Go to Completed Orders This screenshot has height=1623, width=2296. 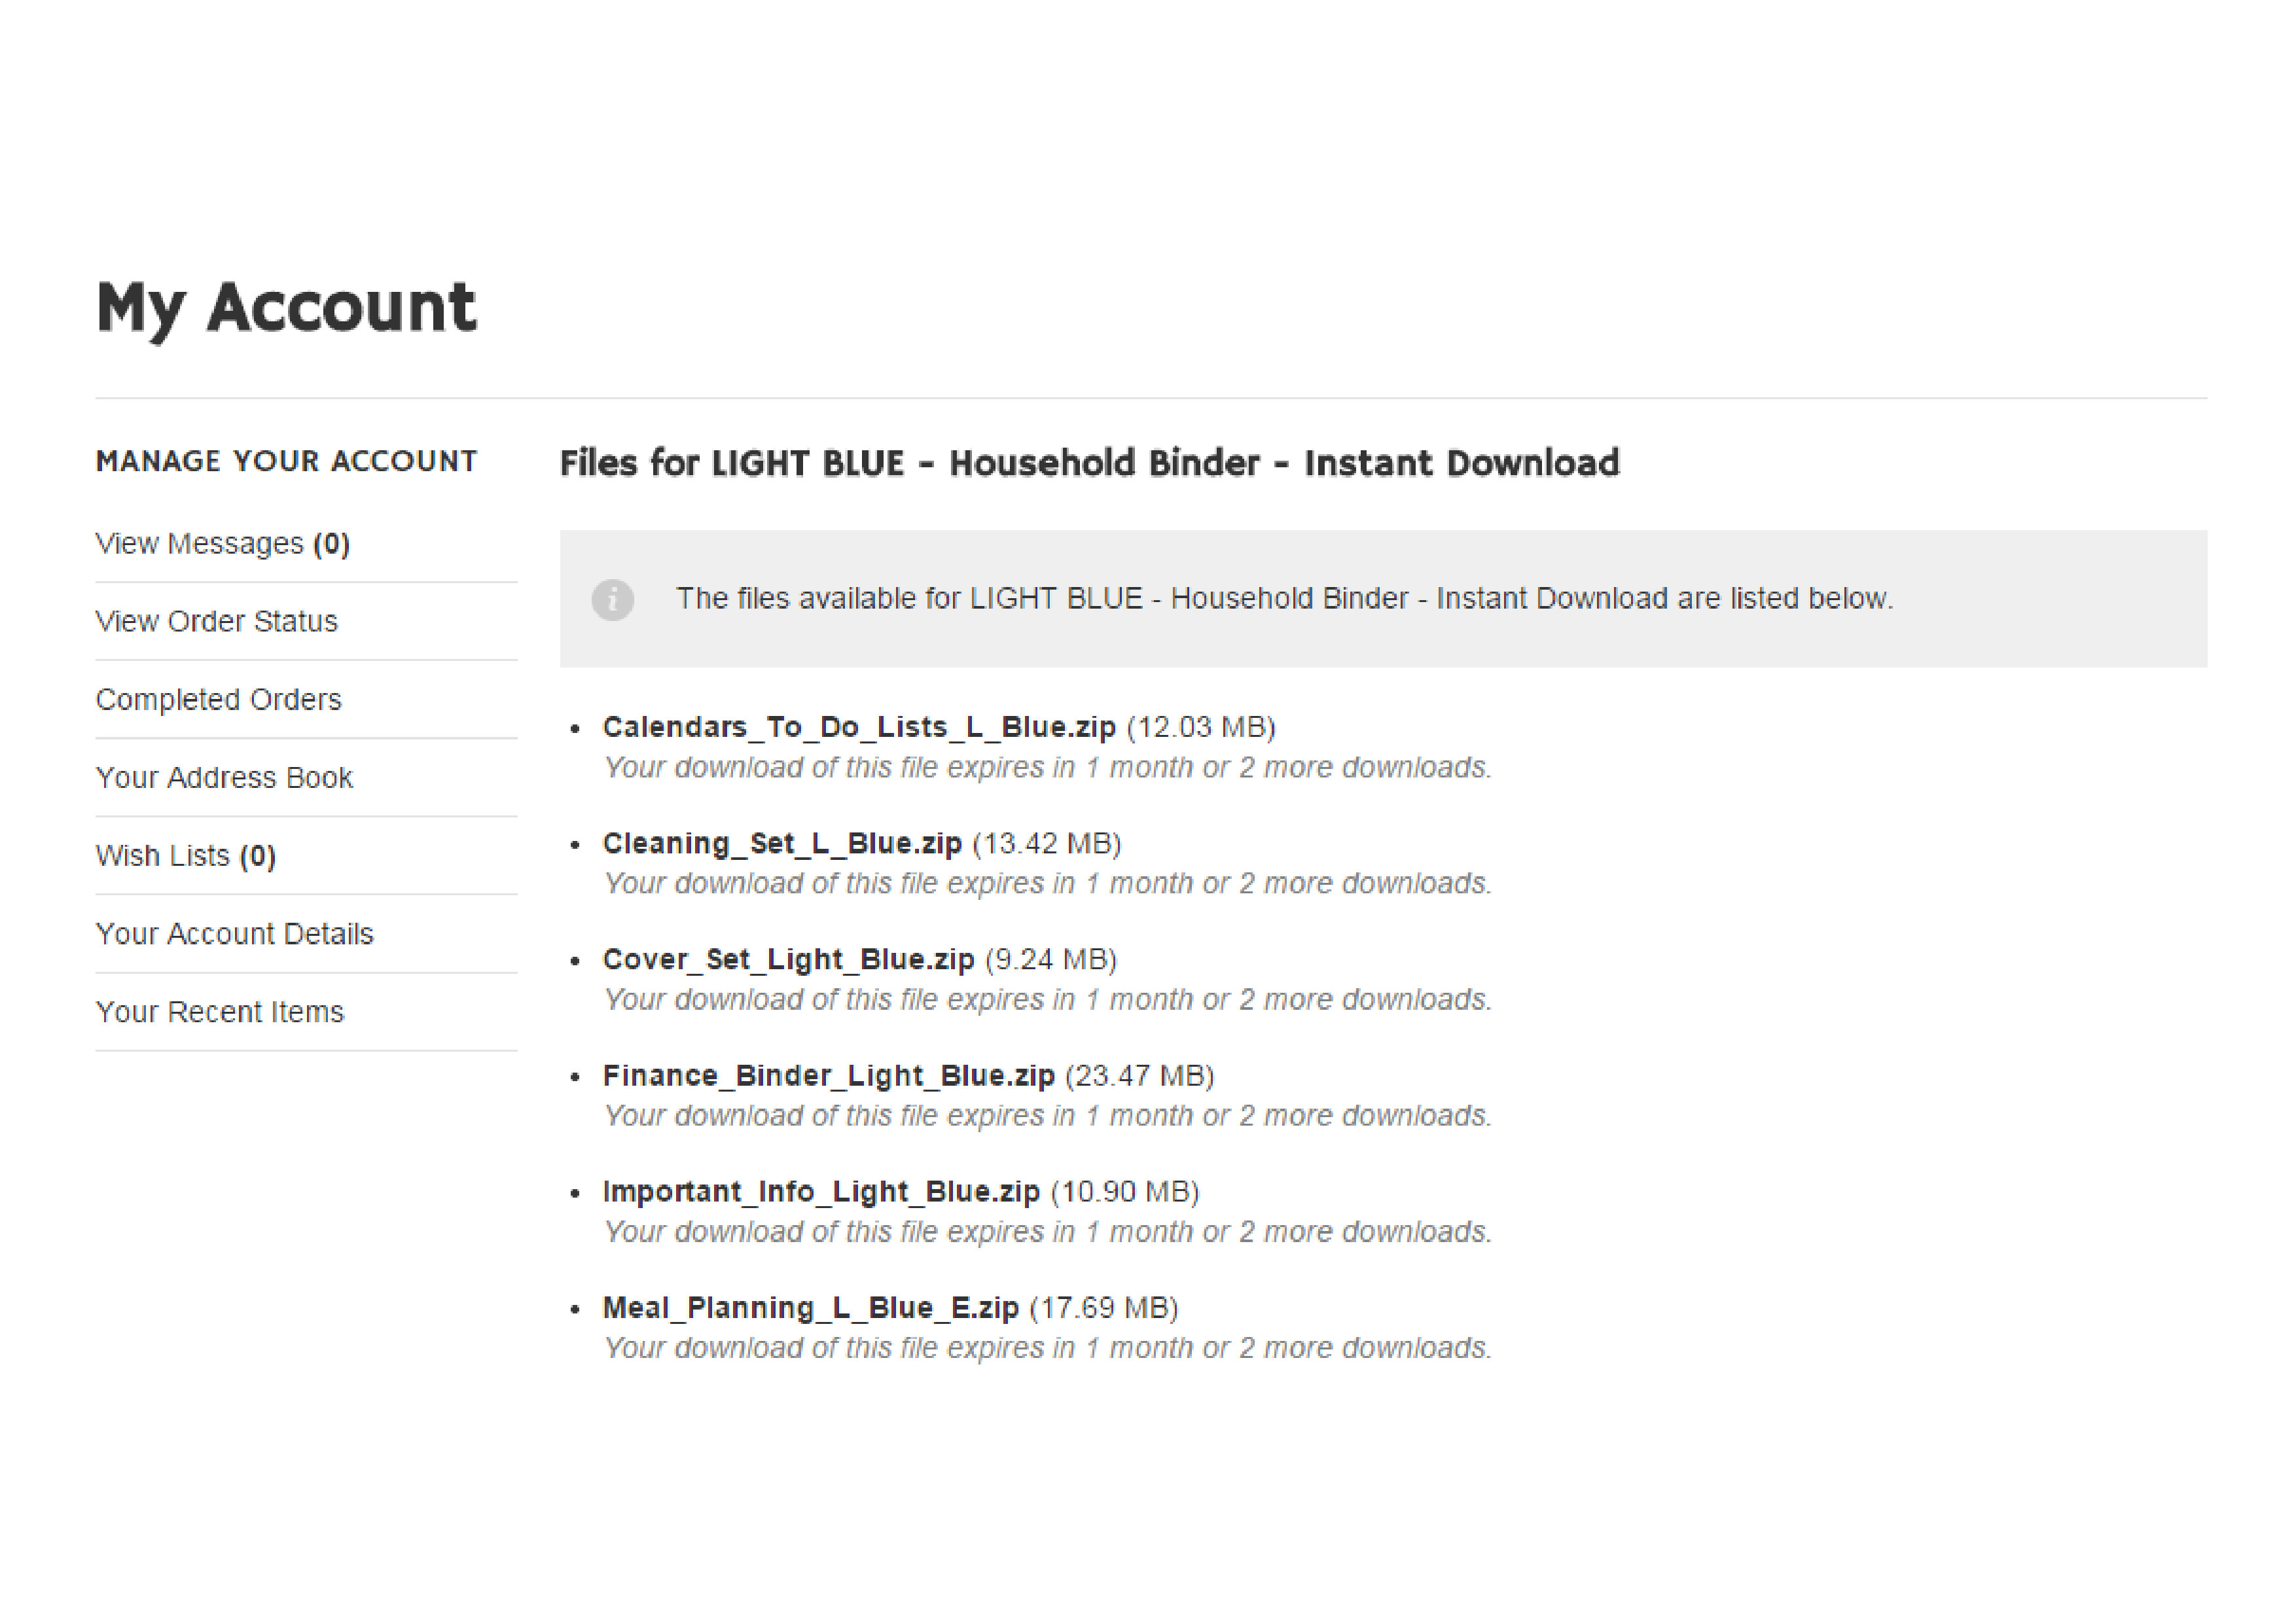[x=218, y=699]
